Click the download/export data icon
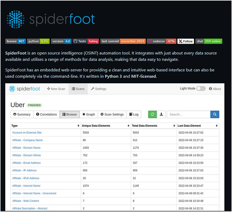Image resolution: width=232 pixels, height=212 pixels. pos(161,114)
